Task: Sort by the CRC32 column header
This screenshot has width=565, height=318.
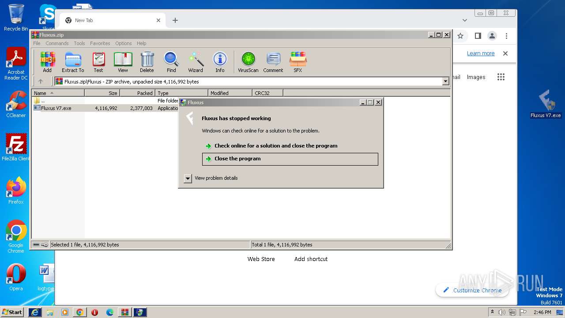Action: tap(267, 93)
